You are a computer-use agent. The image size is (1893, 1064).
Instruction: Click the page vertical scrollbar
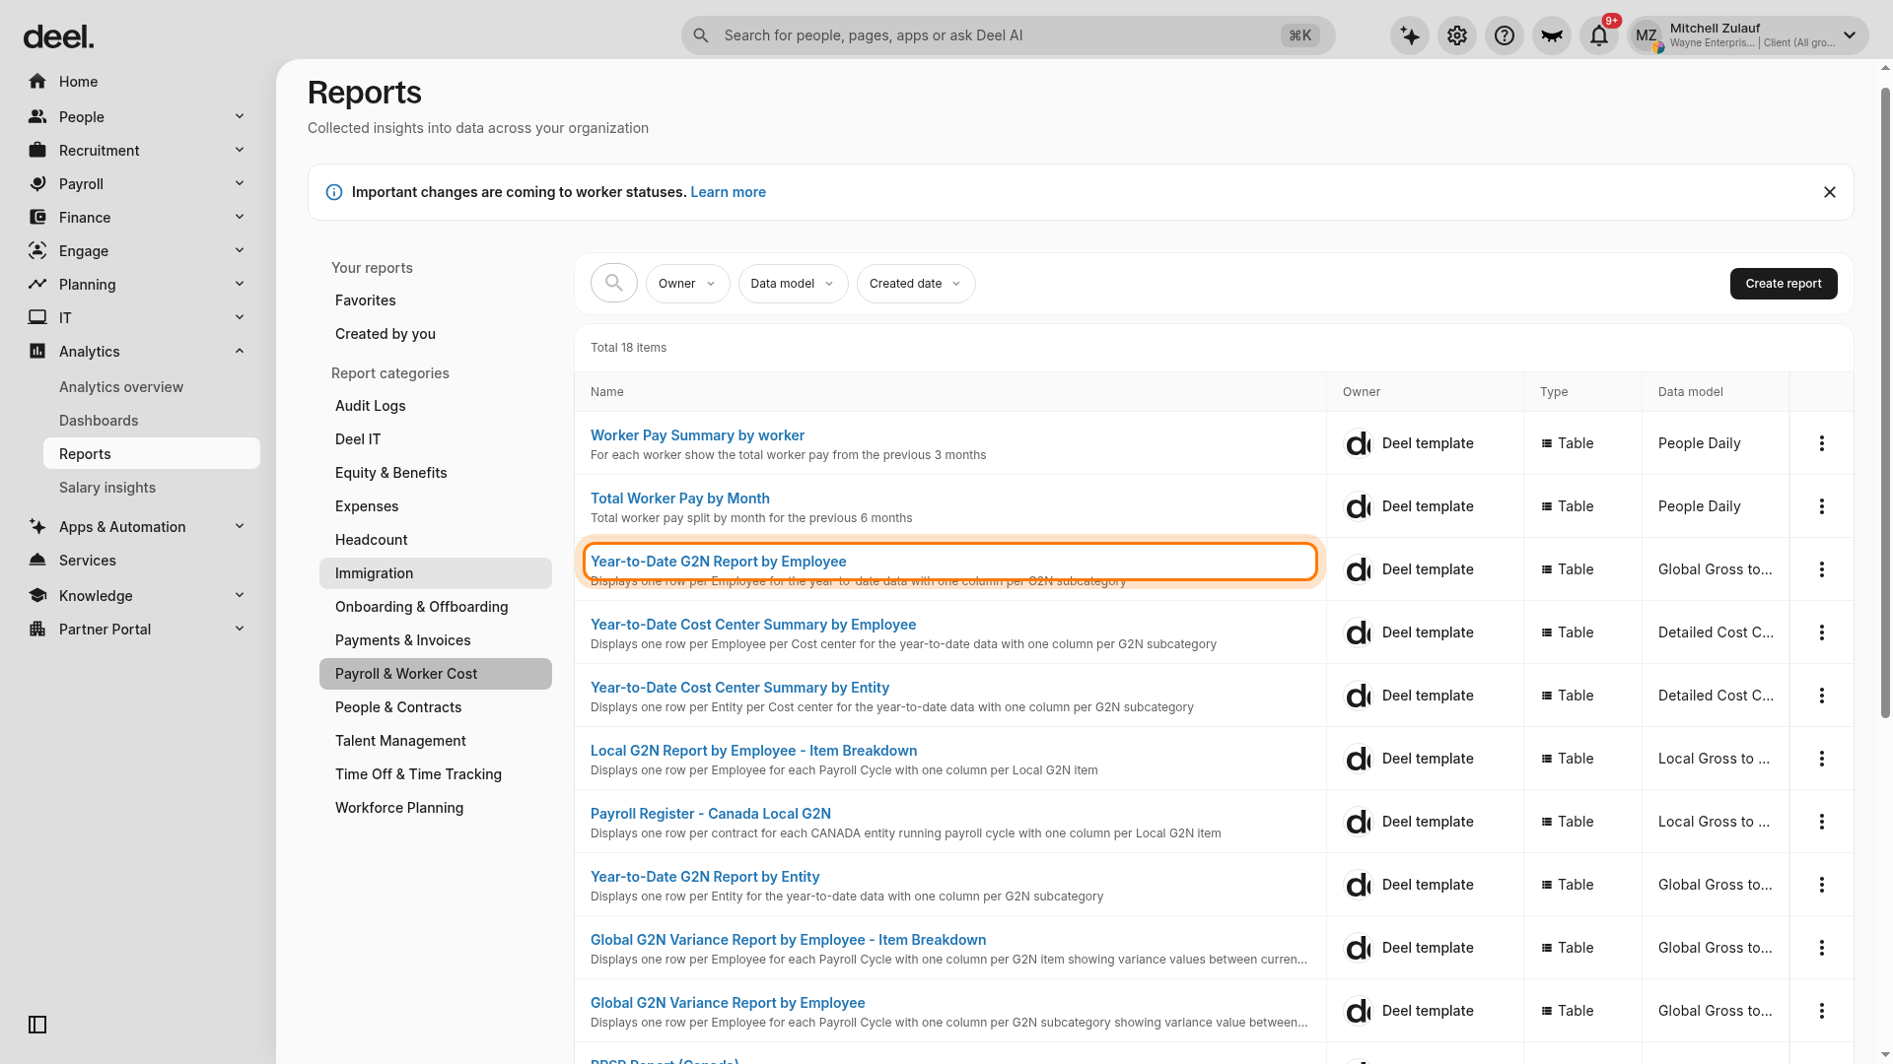pos(1885,404)
